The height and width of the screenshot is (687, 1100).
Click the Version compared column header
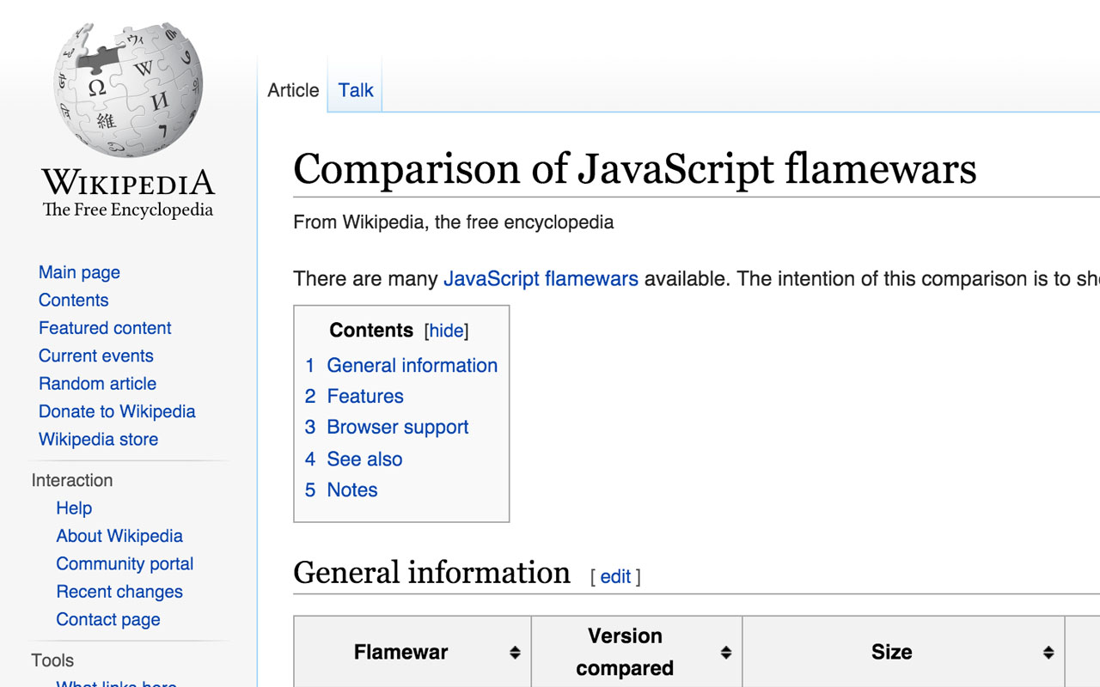tap(637, 652)
